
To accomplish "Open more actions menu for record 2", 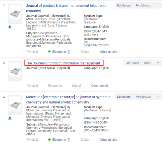I will (x=158, y=63).
